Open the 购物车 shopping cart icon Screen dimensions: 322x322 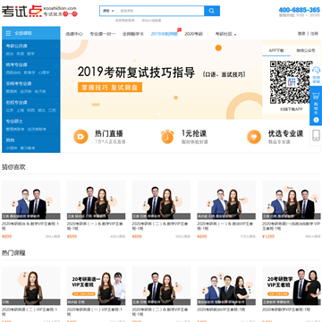coord(317,96)
